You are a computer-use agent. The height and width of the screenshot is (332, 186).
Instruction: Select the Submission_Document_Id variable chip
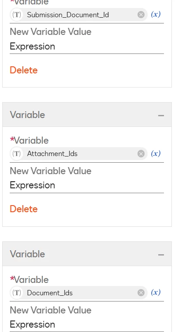(x=78, y=15)
